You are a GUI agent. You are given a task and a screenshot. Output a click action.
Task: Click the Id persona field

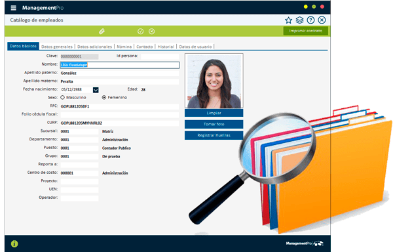pos(160,56)
